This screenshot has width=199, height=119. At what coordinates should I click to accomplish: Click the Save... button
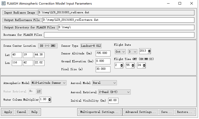167,112
